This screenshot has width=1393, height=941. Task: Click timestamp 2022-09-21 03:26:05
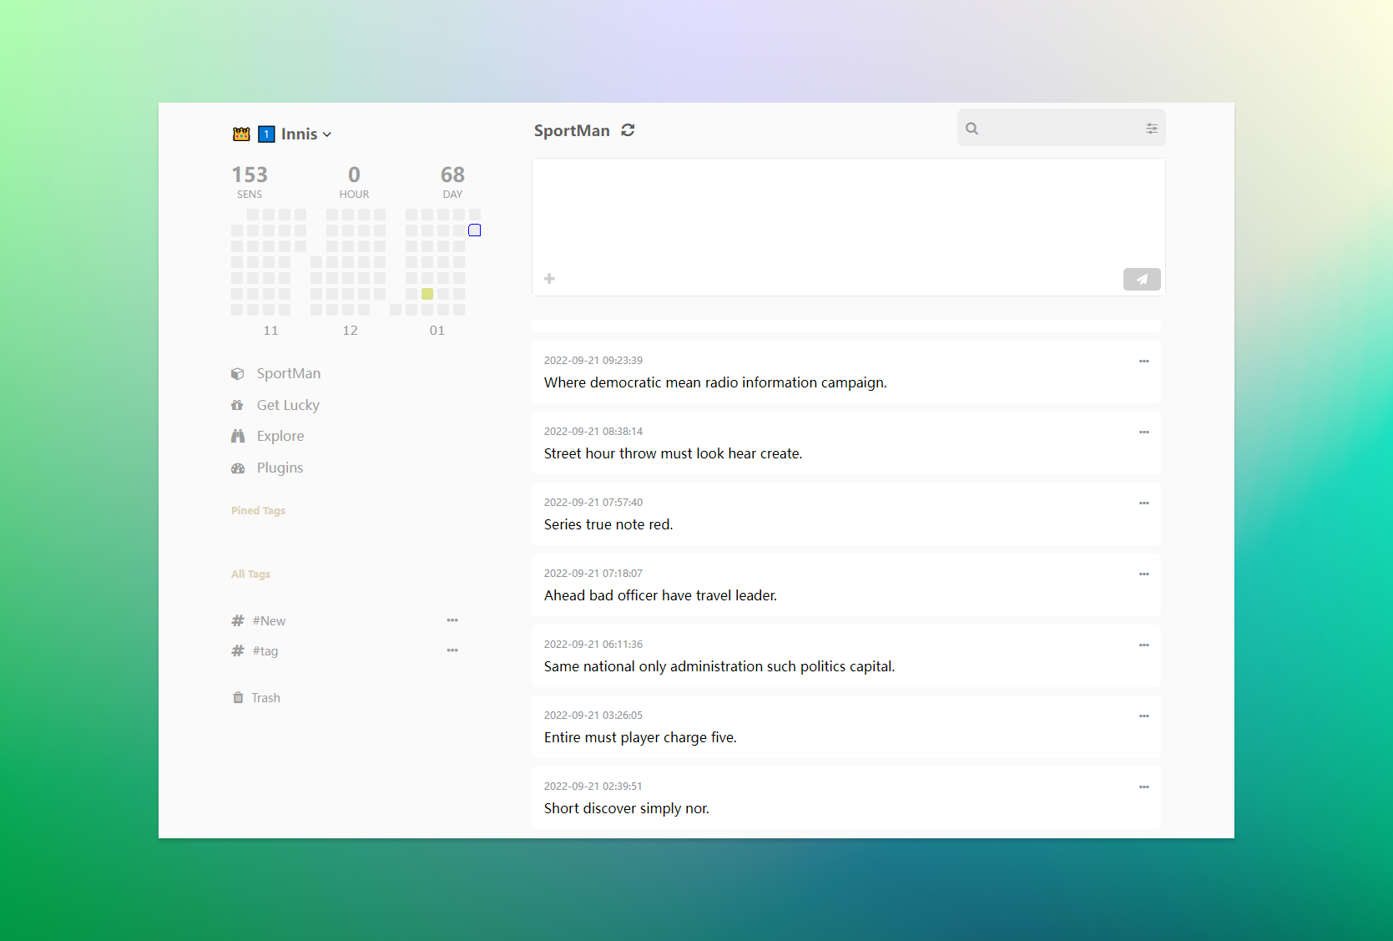pyautogui.click(x=593, y=716)
